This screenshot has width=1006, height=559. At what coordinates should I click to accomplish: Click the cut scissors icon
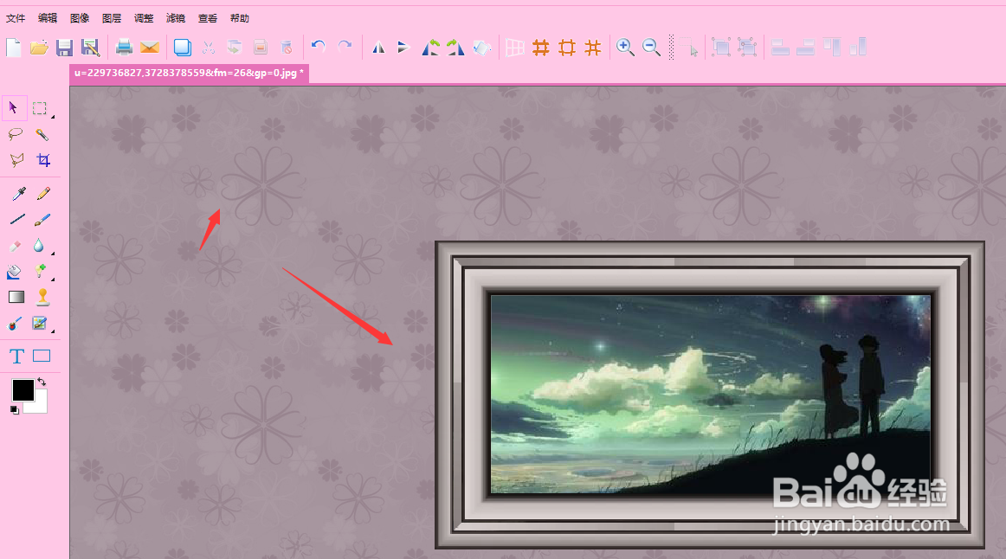tap(209, 48)
